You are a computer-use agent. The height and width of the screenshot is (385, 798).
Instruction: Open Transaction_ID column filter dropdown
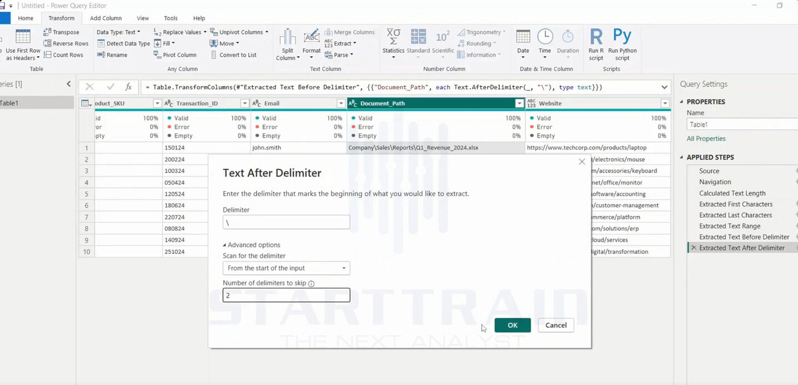(244, 103)
